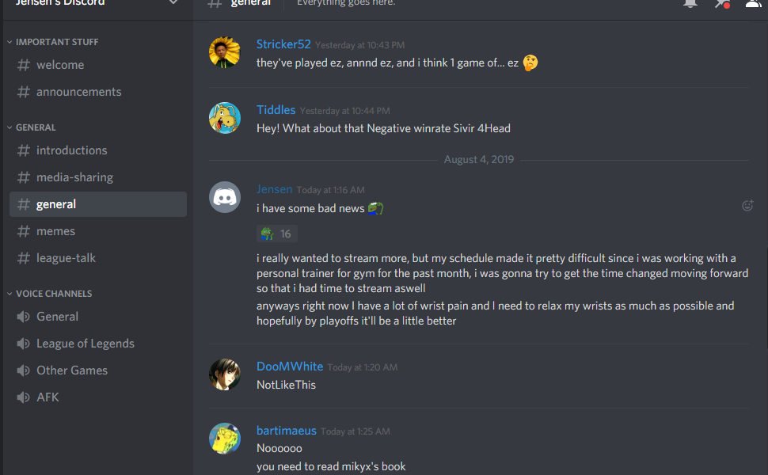The width and height of the screenshot is (768, 475).
Task: Click the bartimaeus username link
Action: pos(287,431)
